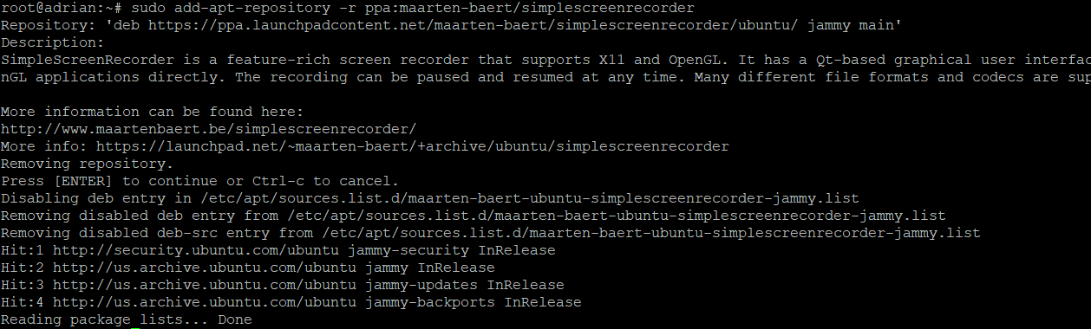Click the ppa.launchpadcontent.net repository URL

pyautogui.click(x=473, y=25)
